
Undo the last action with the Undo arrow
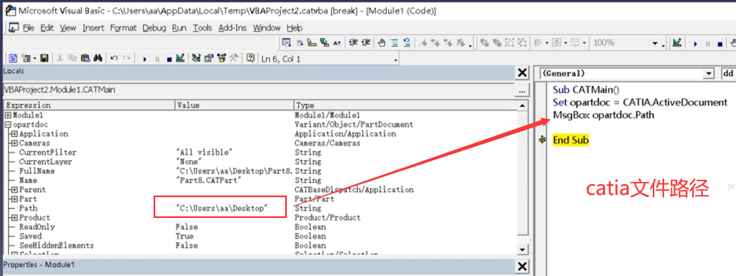(x=114, y=58)
